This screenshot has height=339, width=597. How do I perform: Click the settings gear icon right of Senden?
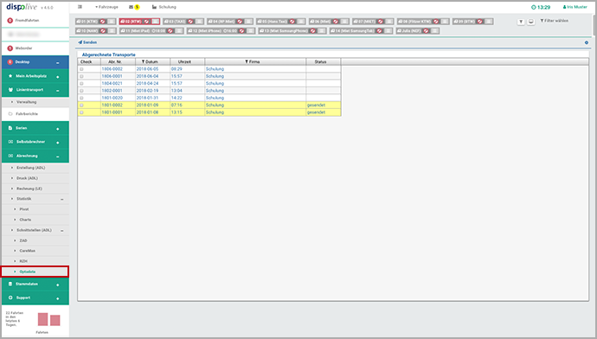(x=587, y=42)
